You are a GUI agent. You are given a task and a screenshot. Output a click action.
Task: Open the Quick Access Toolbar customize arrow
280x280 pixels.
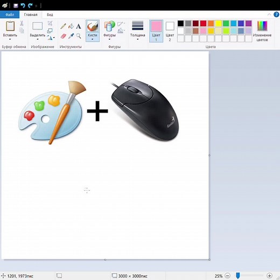coord(36,6)
